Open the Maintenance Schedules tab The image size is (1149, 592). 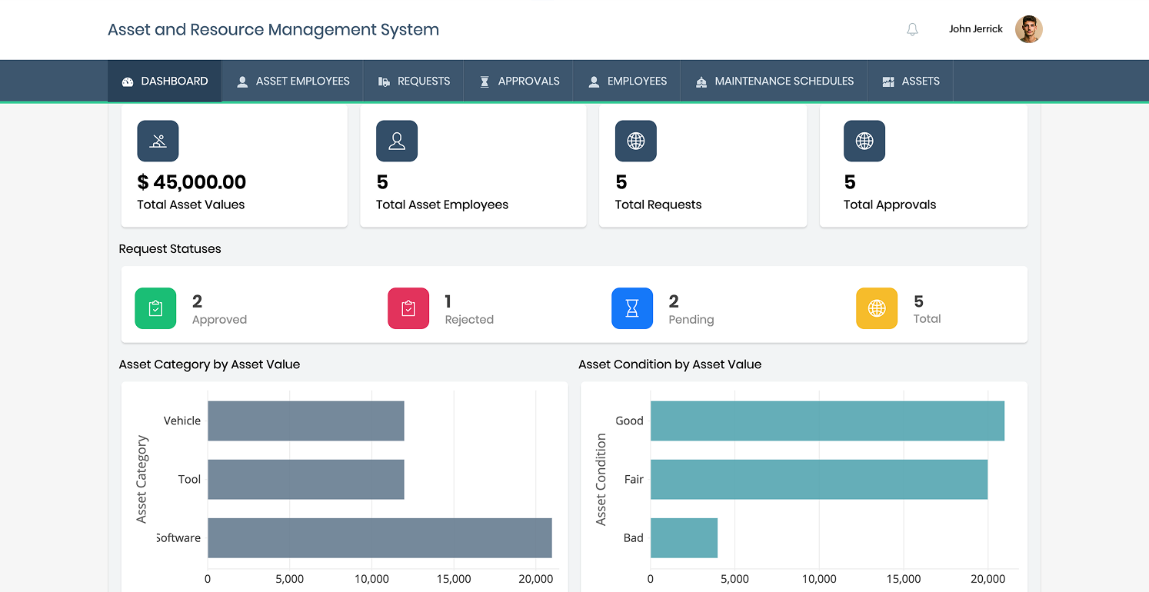coord(774,80)
